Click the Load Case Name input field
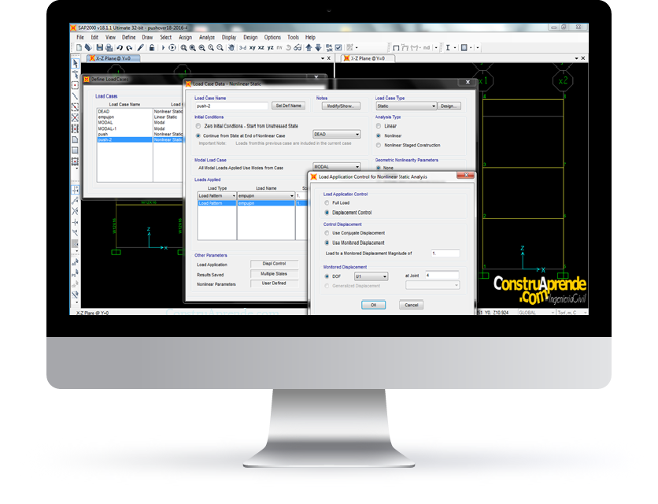The height and width of the screenshot is (504, 658). tap(231, 106)
